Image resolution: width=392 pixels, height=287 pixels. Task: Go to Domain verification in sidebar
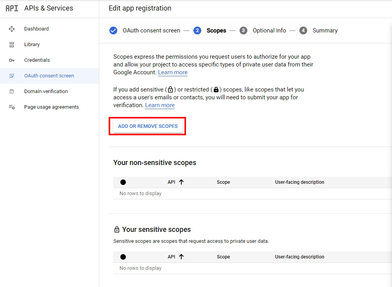pos(46,91)
